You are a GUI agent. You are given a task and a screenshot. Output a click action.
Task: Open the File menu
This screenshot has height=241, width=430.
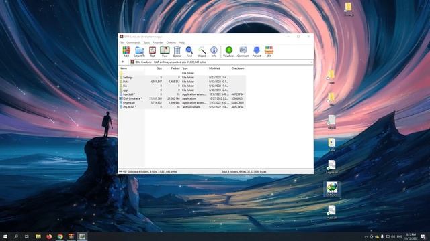point(122,42)
